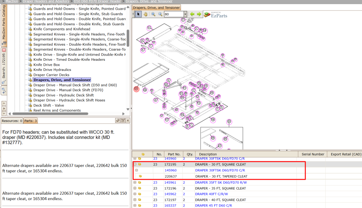Open Draper Drive - Hydraulic Deck Shift Hoses
Screen dimensions: 362x208
69,100
